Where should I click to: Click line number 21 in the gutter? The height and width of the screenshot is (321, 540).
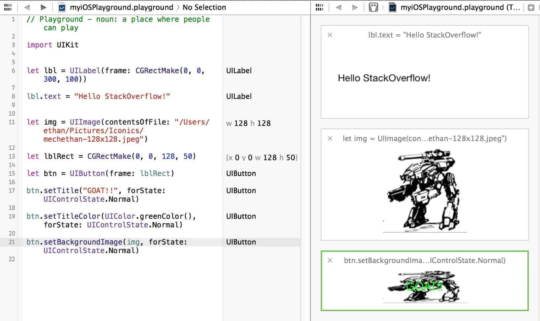[x=12, y=242]
